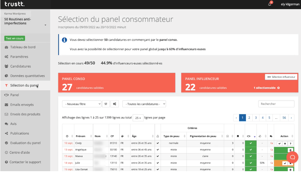The height and width of the screenshot is (174, 301).
Task: Change lines per page dropdown (25)
Action: (x=138, y=118)
